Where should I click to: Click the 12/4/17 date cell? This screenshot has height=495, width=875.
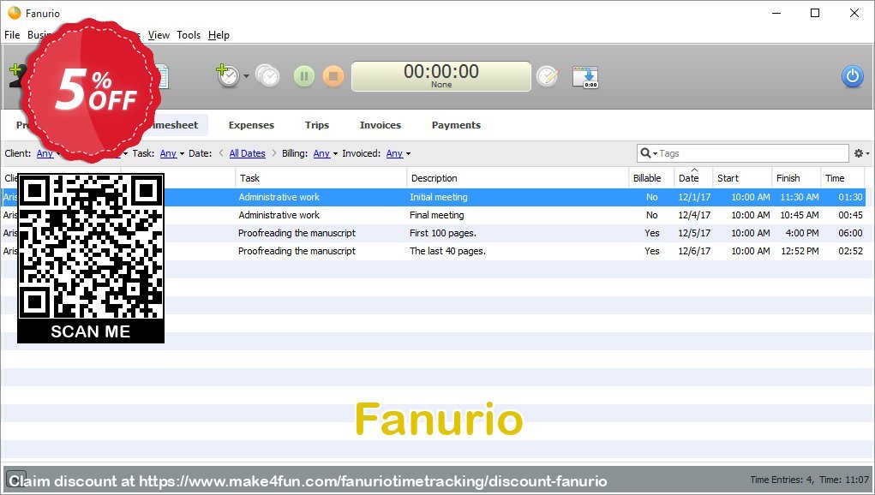point(694,215)
